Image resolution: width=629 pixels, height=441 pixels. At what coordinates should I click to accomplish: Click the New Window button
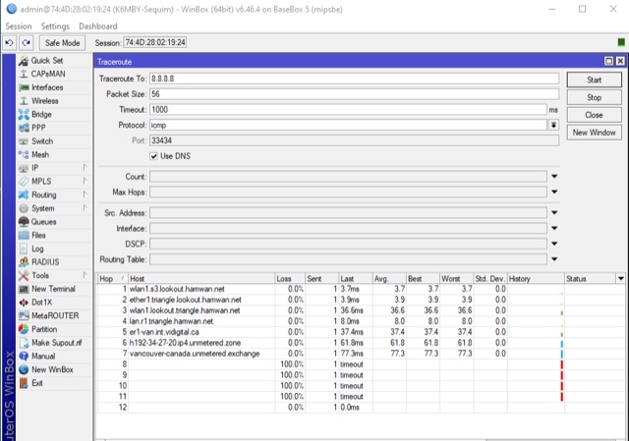(x=594, y=133)
